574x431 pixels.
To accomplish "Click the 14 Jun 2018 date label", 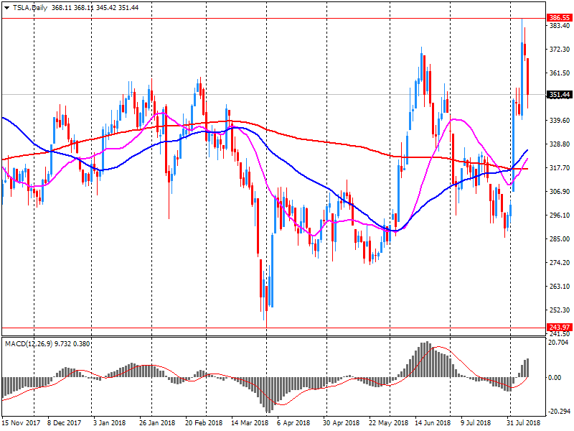I will coord(433,423).
